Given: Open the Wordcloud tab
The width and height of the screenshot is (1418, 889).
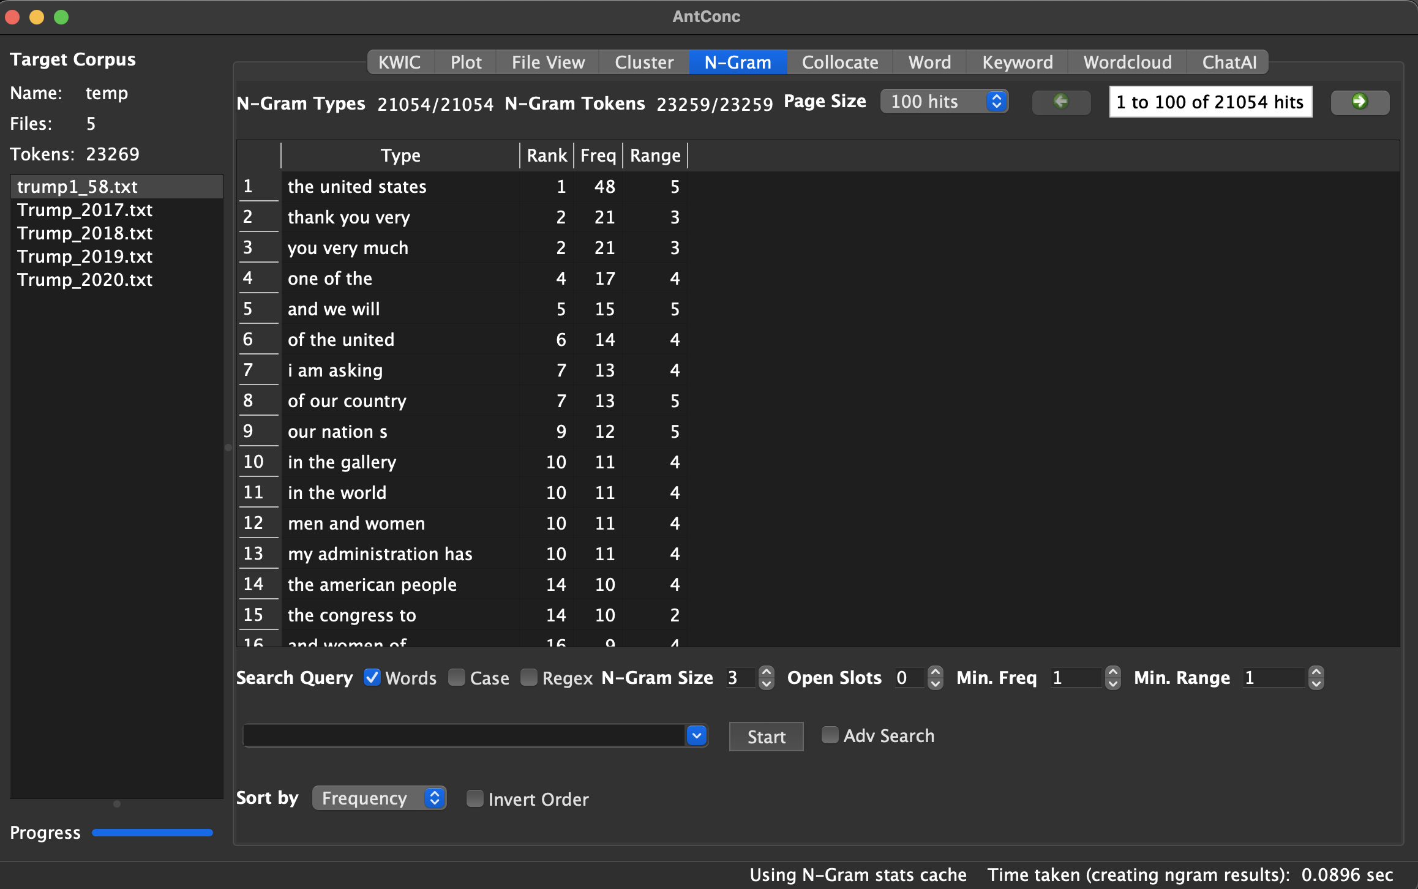Looking at the screenshot, I should coord(1127,62).
